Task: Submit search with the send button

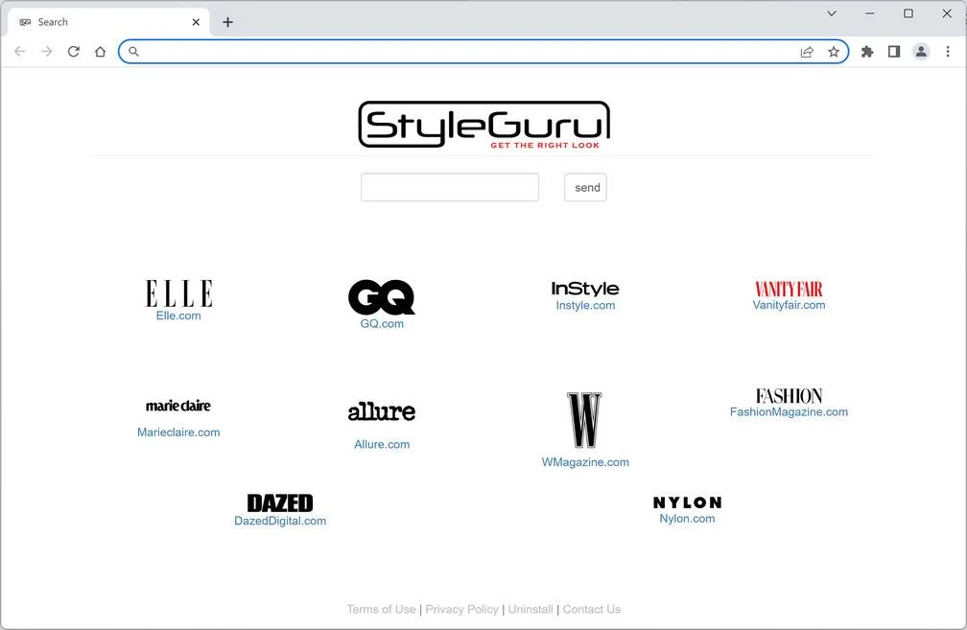Action: click(585, 187)
